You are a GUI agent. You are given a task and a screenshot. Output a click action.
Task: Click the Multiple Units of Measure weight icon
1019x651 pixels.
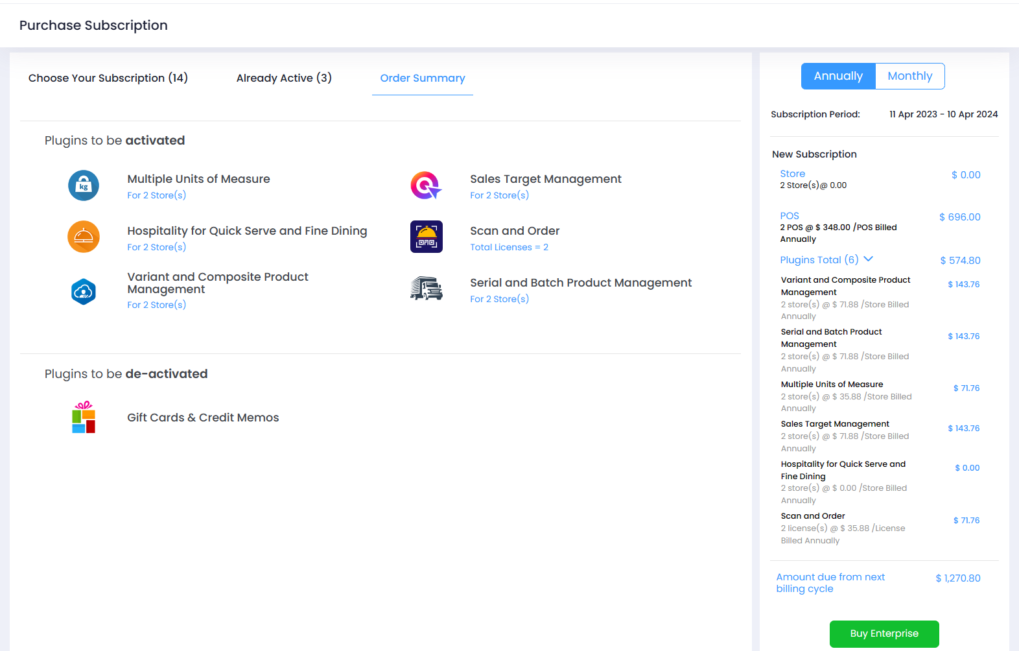84,185
